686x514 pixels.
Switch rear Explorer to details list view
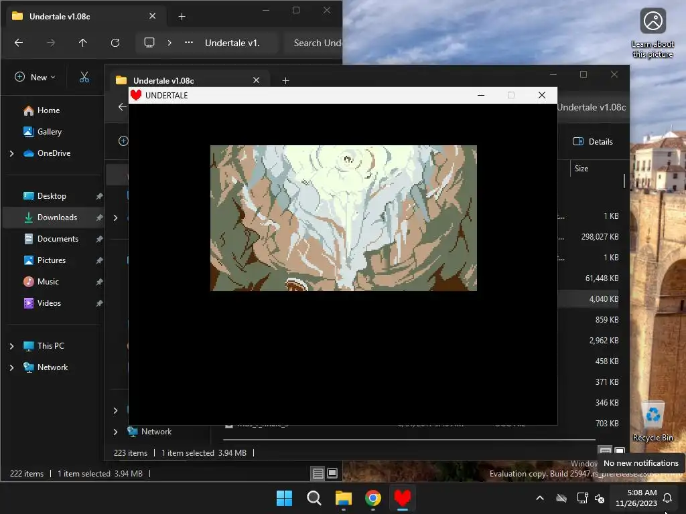click(318, 473)
